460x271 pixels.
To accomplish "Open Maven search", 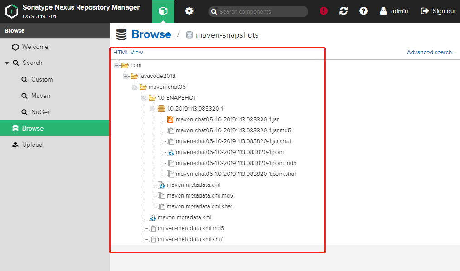I will click(40, 96).
